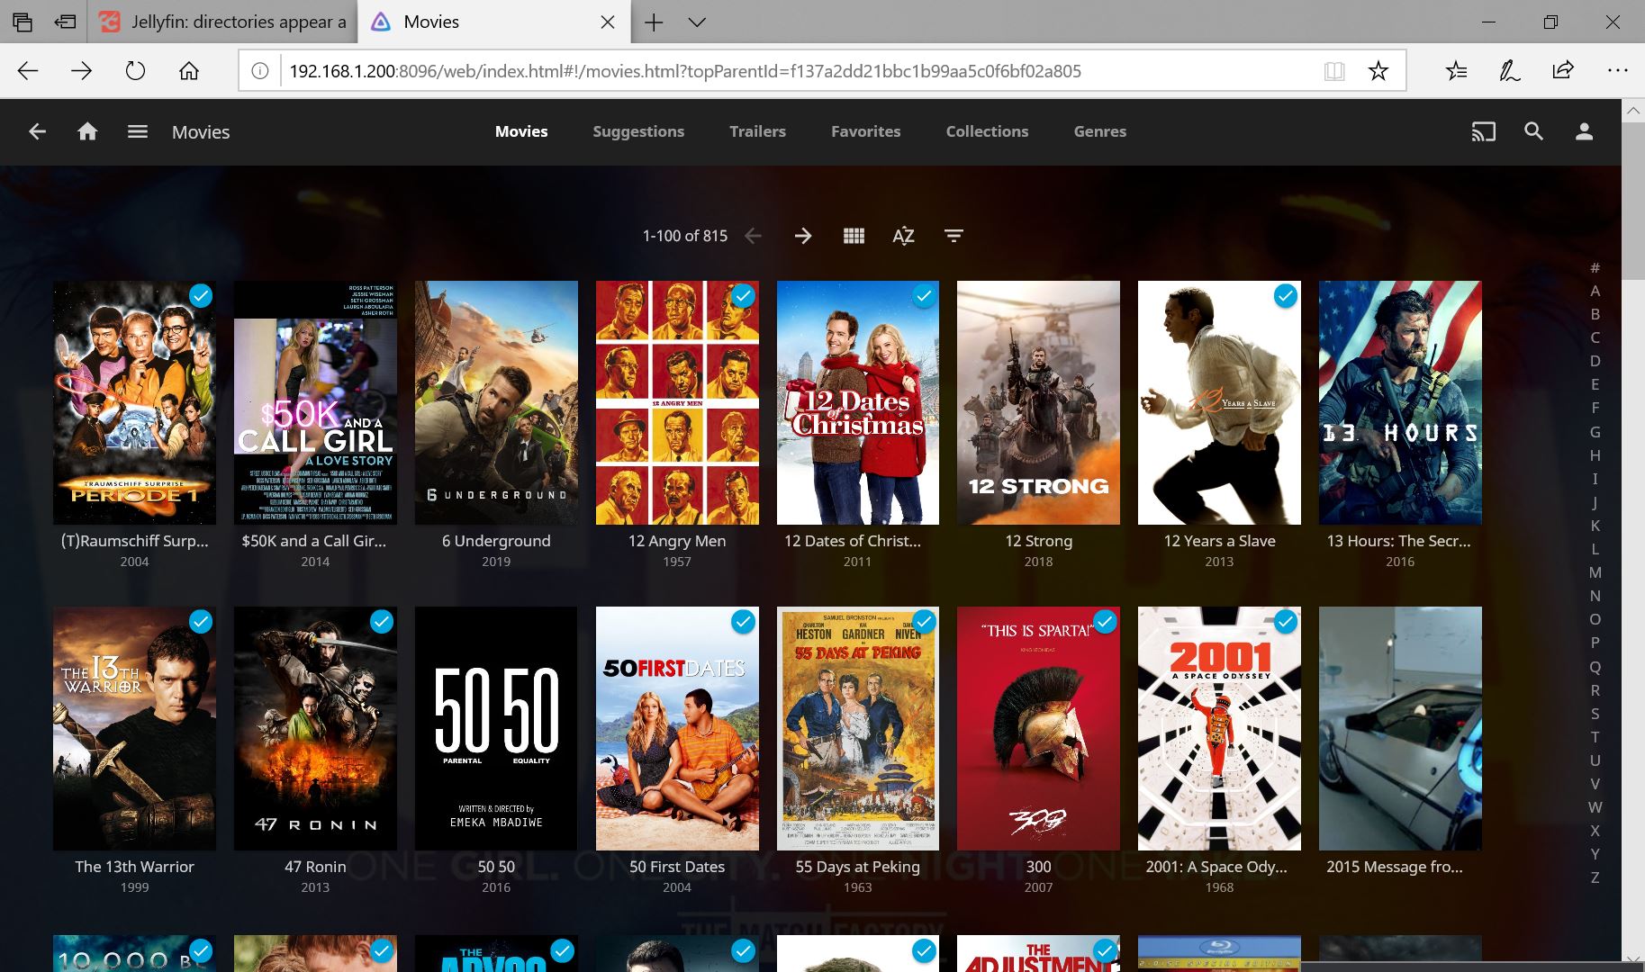The width and height of the screenshot is (1645, 972).
Task: Switch to the Favorites tab
Action: point(865,131)
